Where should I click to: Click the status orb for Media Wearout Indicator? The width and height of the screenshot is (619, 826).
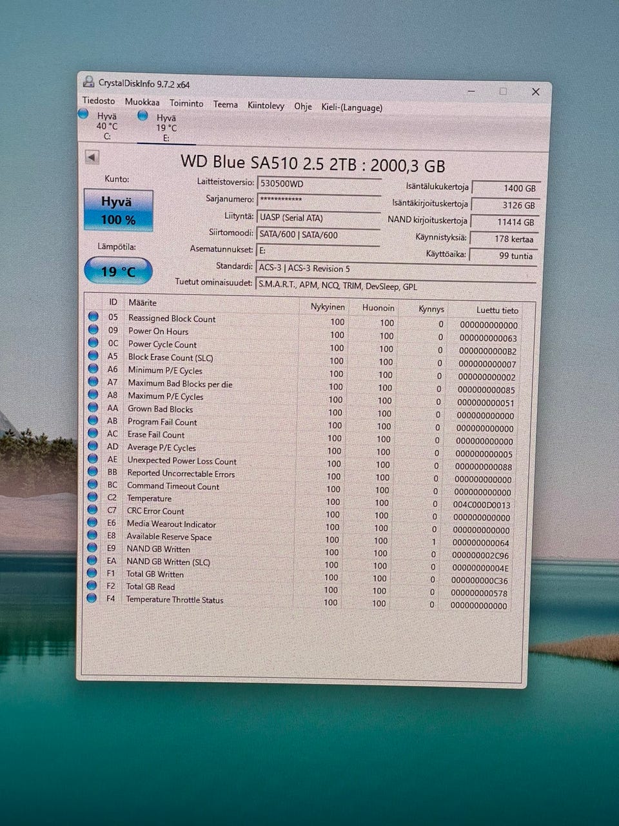click(93, 523)
